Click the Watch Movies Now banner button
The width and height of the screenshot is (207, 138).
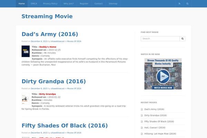coord(163,88)
